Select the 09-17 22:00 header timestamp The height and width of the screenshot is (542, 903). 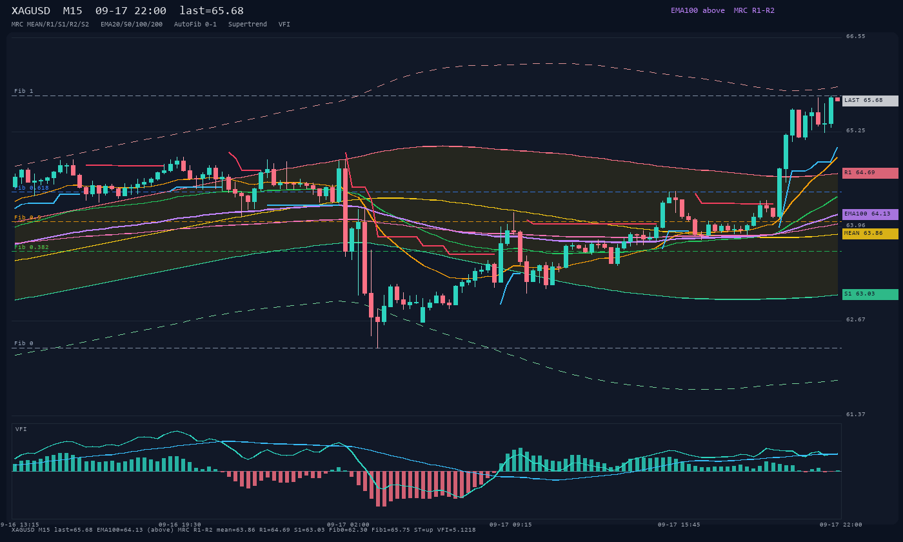pos(131,11)
